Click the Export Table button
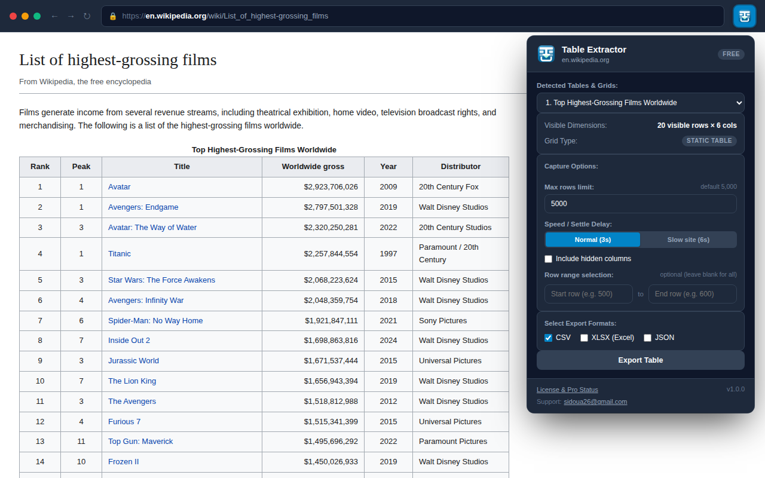This screenshot has height=478, width=765. 641,360
